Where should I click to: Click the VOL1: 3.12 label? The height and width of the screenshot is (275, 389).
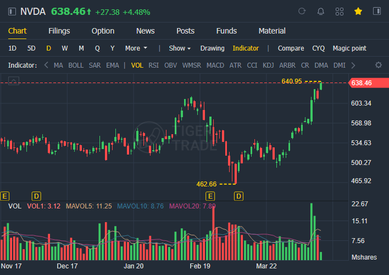43,206
